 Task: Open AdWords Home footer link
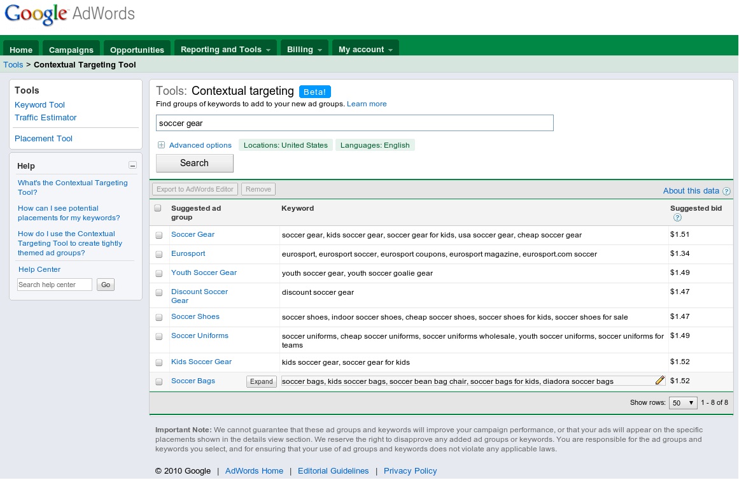click(x=254, y=470)
